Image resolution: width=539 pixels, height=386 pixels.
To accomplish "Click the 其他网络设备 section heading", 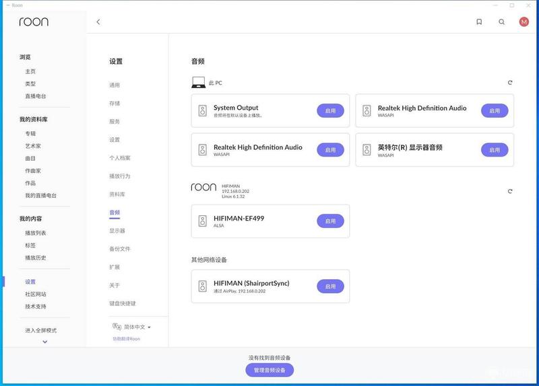I will coord(209,260).
